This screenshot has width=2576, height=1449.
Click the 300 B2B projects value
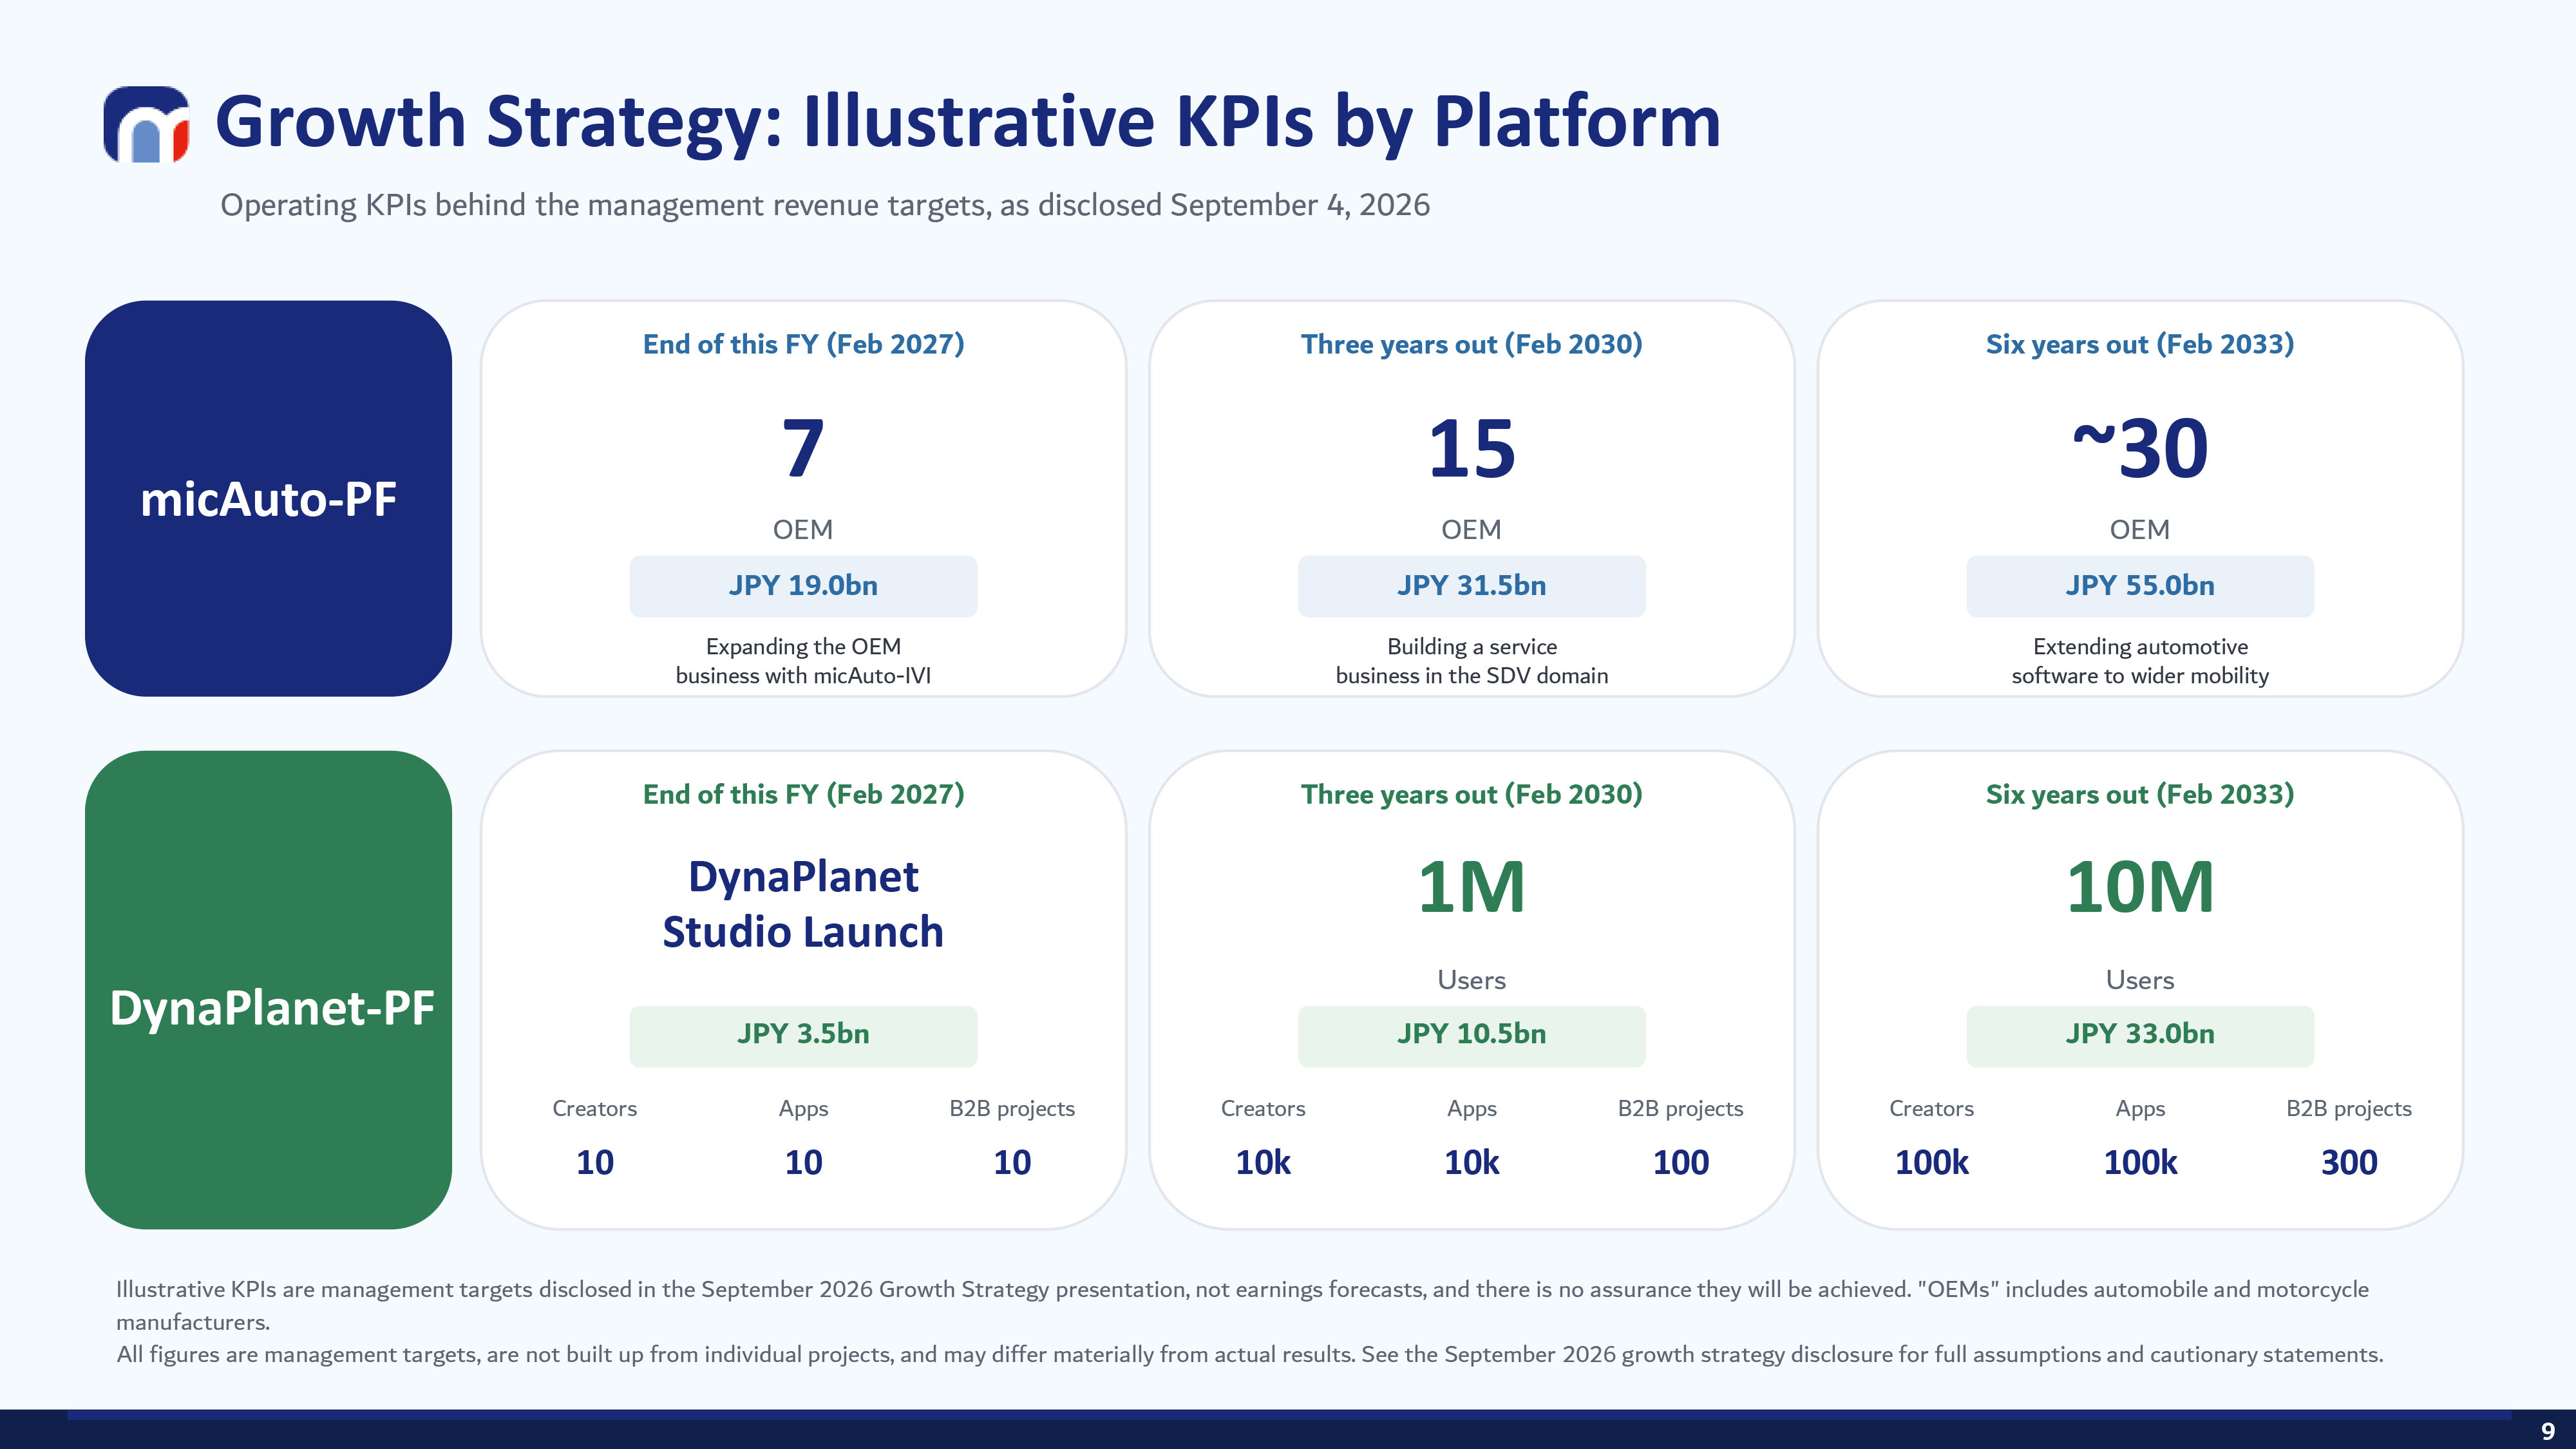(2349, 1162)
